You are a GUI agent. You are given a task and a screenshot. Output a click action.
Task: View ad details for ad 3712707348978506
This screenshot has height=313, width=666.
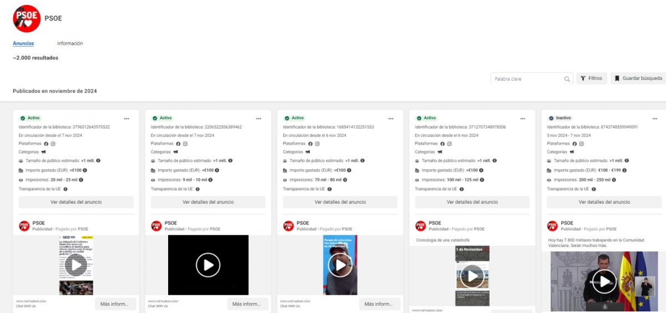coord(472,202)
